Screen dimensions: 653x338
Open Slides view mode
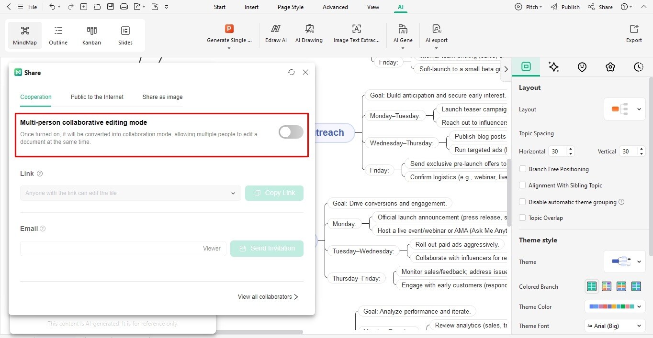click(x=125, y=34)
